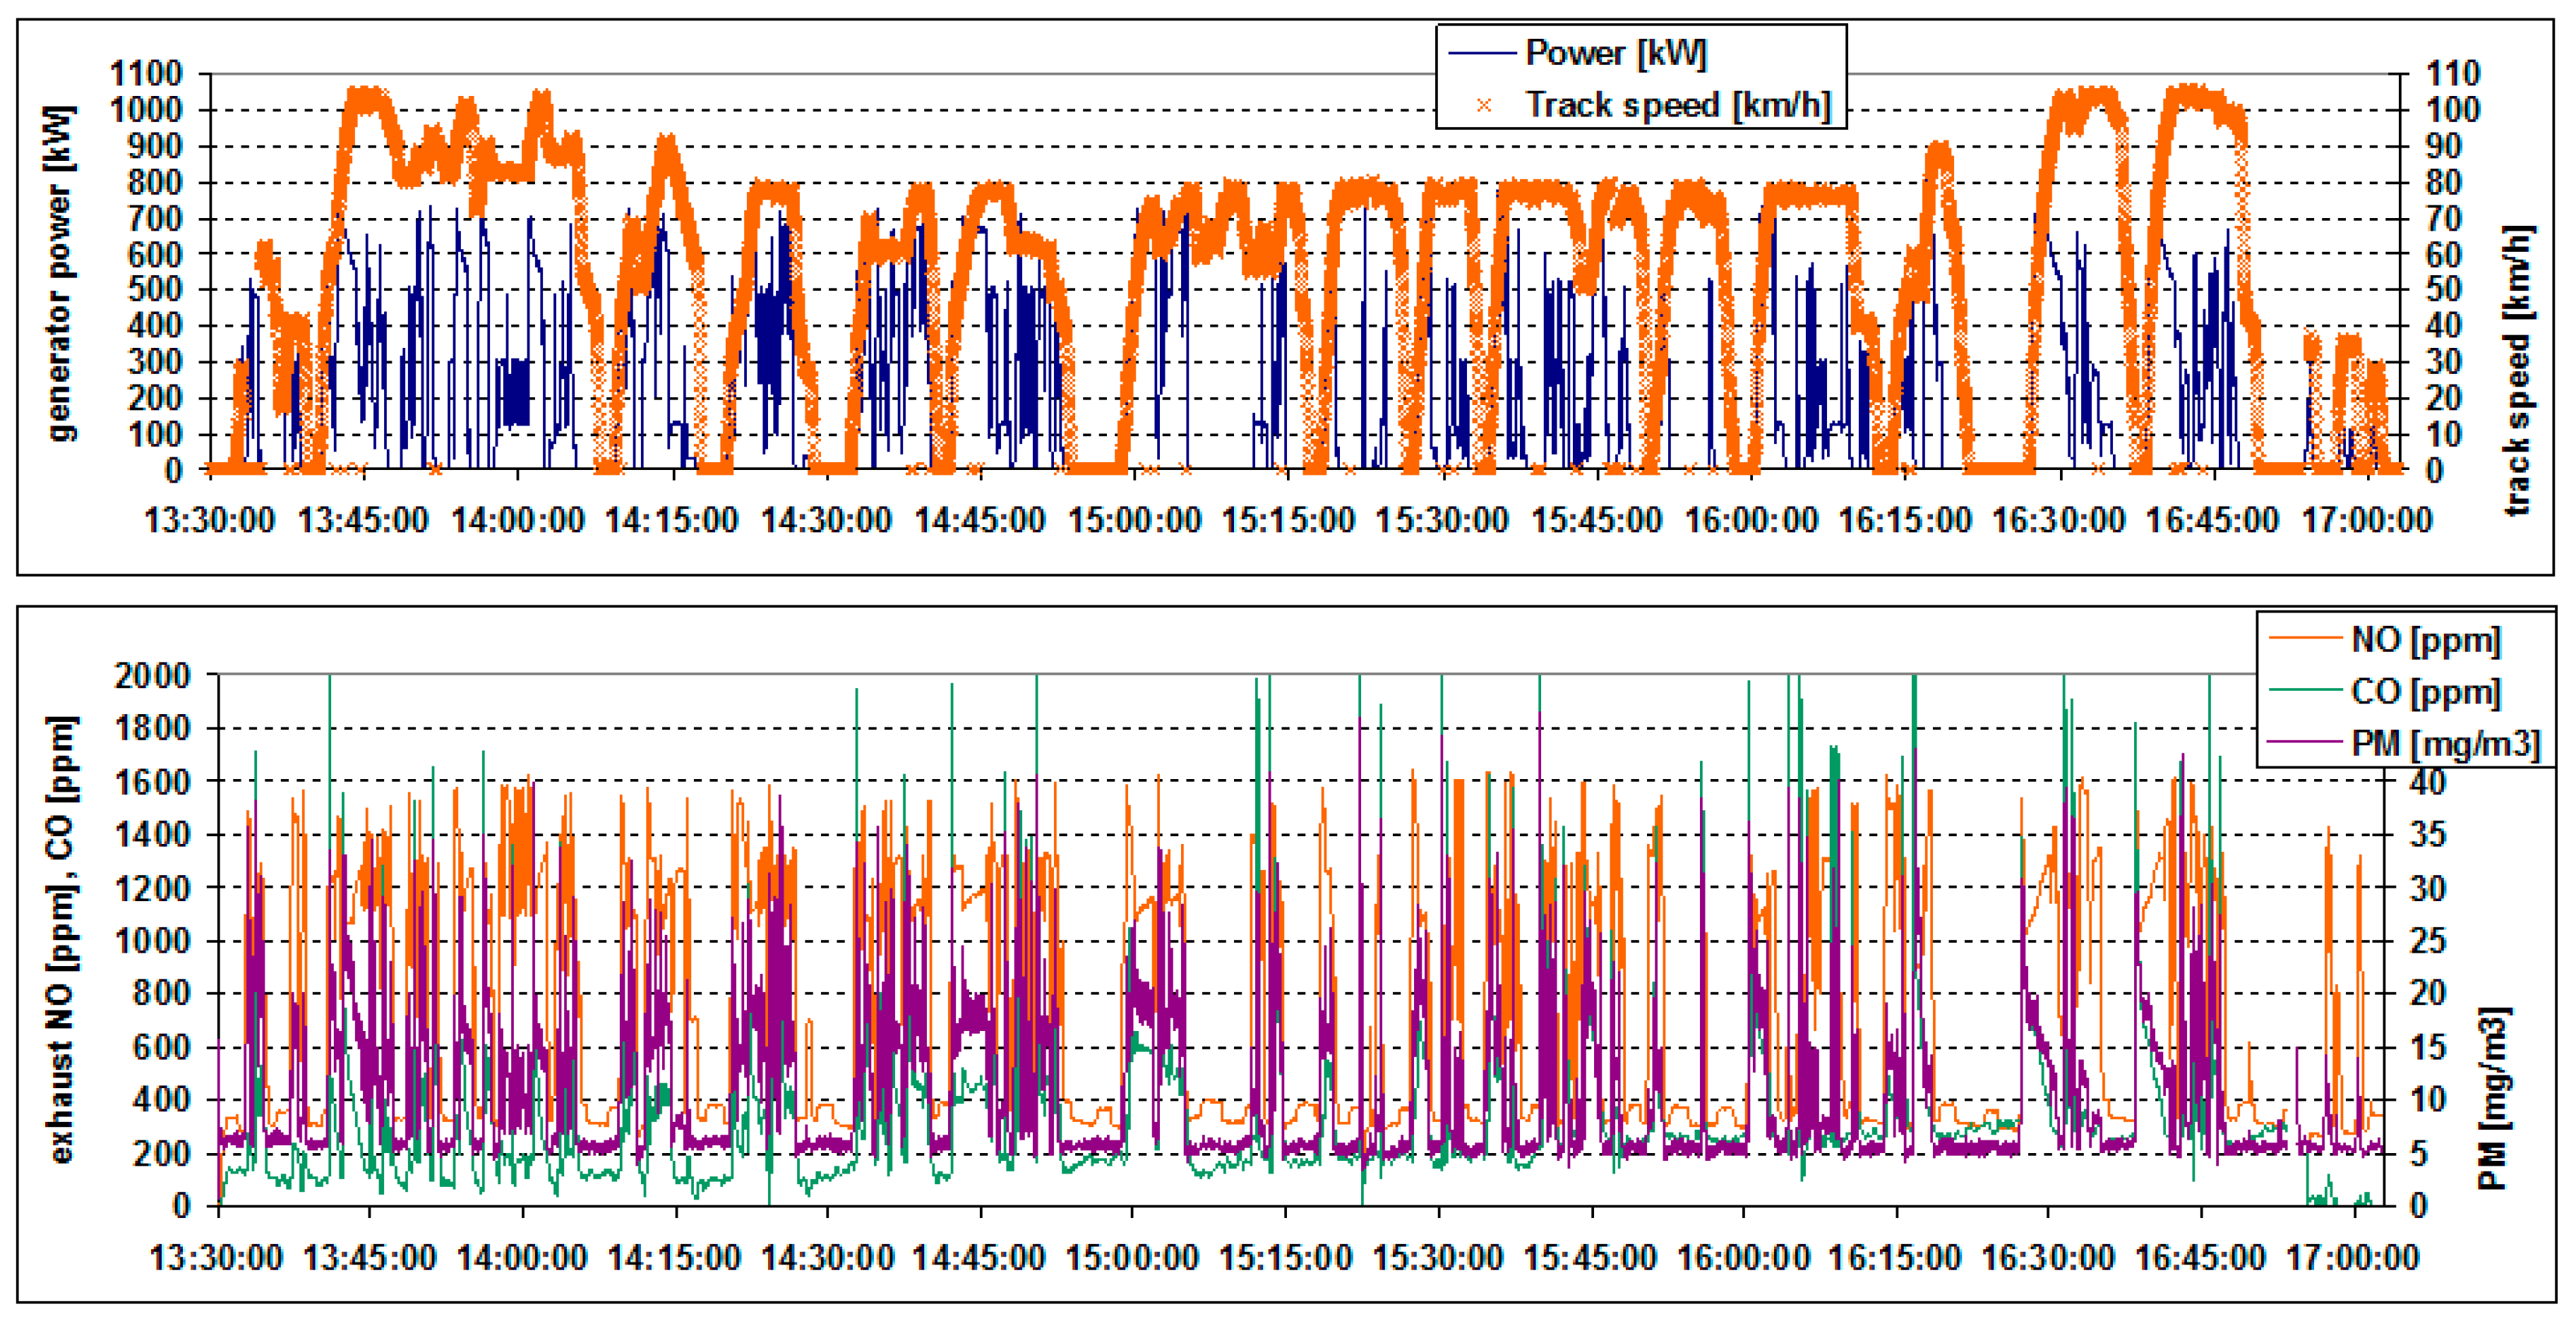Click 110 on the track speed axis
Screen dimensions: 2576x1321
pos(2453,73)
